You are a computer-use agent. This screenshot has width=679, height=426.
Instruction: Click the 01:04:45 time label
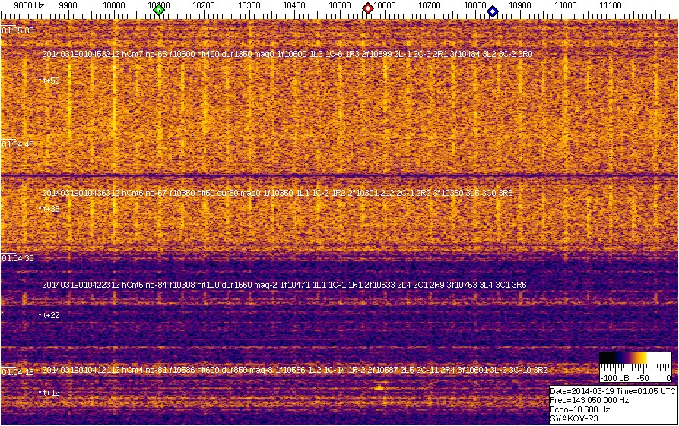tap(17, 144)
